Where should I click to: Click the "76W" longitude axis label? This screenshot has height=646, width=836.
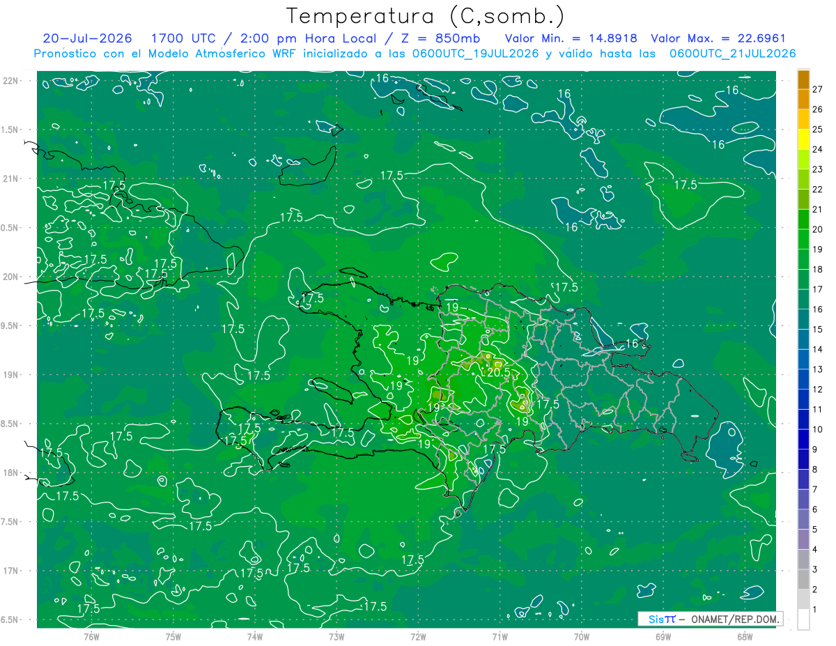[91, 636]
